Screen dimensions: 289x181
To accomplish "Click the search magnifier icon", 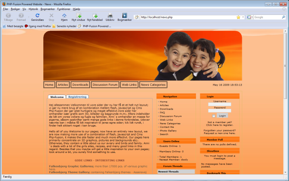I will coord(284,17).
